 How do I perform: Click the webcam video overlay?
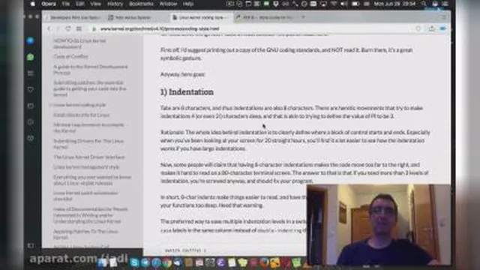pos(379,225)
